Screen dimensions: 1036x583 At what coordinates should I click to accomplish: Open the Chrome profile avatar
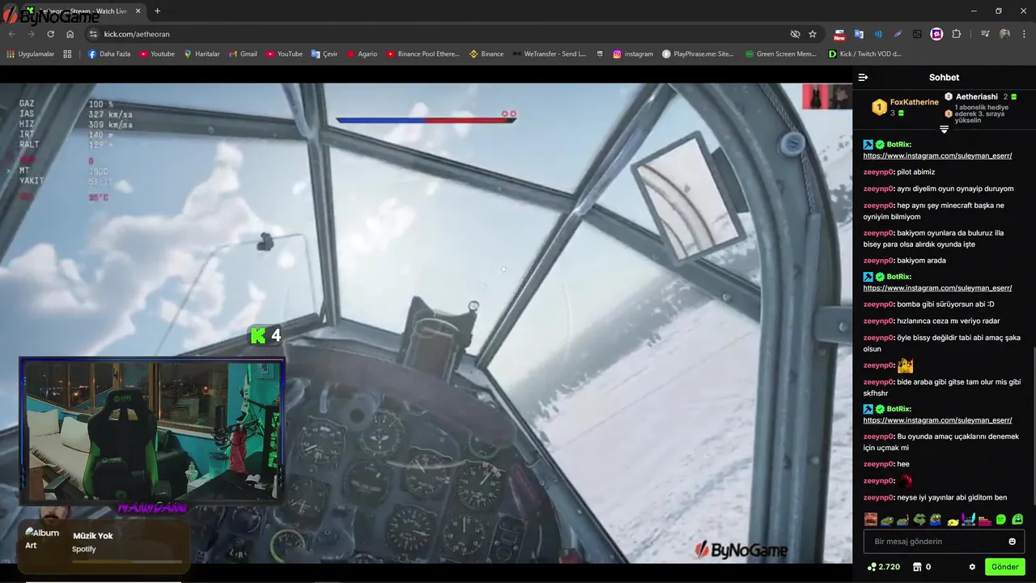tap(1004, 34)
